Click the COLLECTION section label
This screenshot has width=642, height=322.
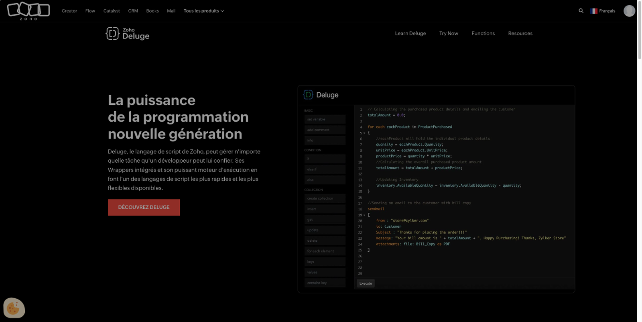pos(313,190)
